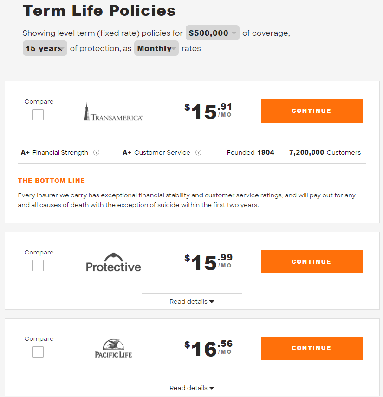Check the Protective Compare checkbox

point(38,266)
